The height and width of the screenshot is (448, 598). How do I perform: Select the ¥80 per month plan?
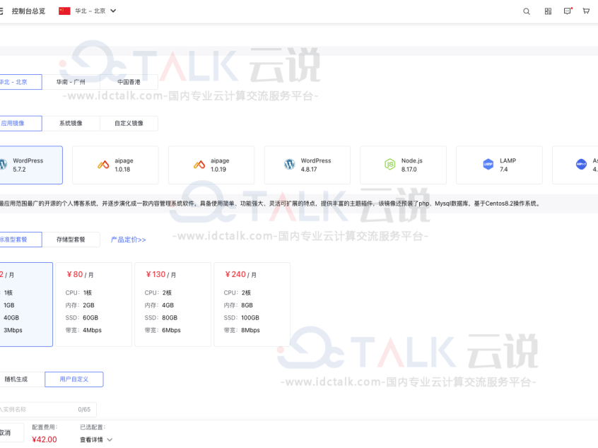pos(94,305)
